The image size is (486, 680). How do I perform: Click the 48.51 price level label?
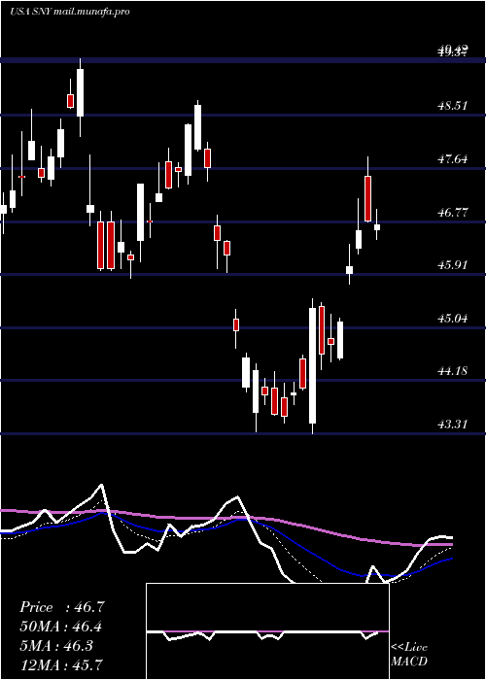coord(453,105)
